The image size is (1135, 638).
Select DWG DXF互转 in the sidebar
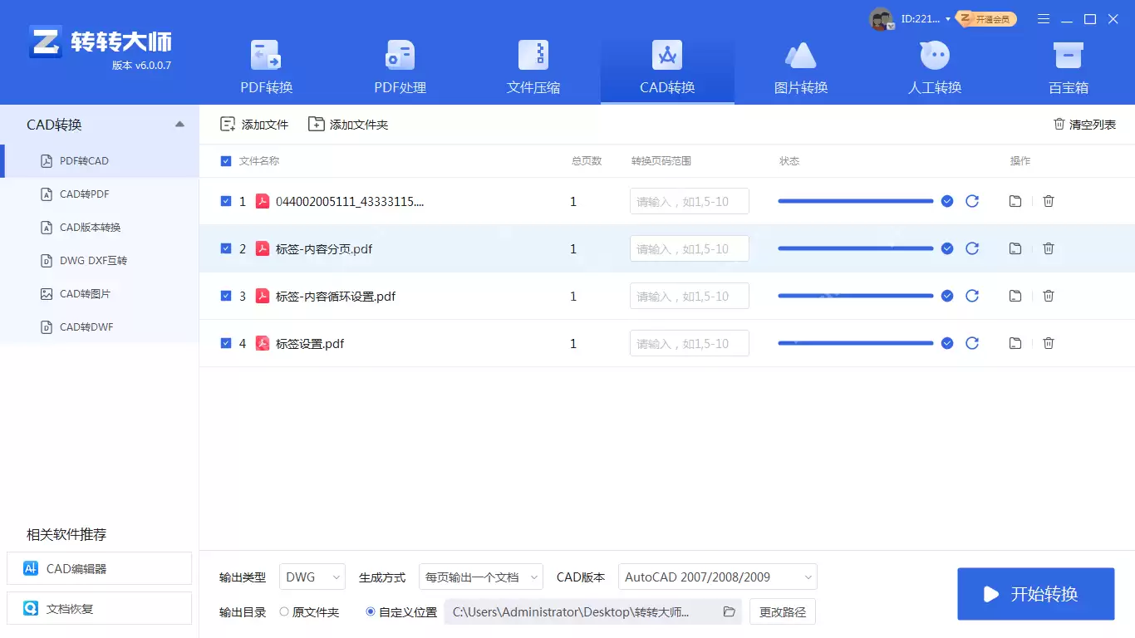coord(94,260)
